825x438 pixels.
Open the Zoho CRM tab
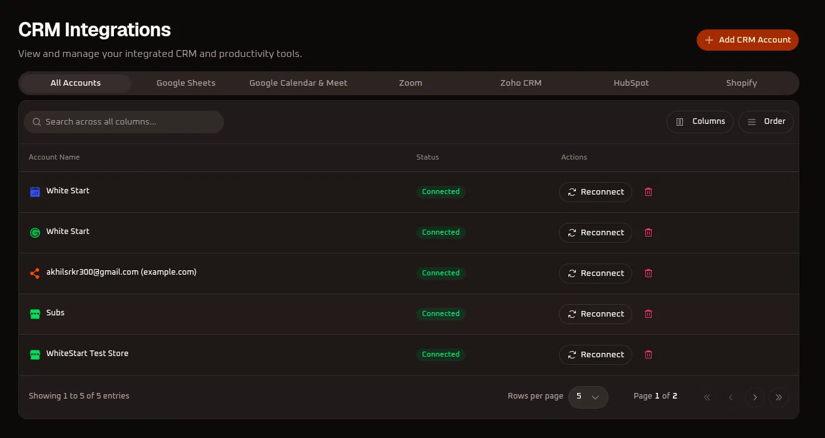click(521, 83)
